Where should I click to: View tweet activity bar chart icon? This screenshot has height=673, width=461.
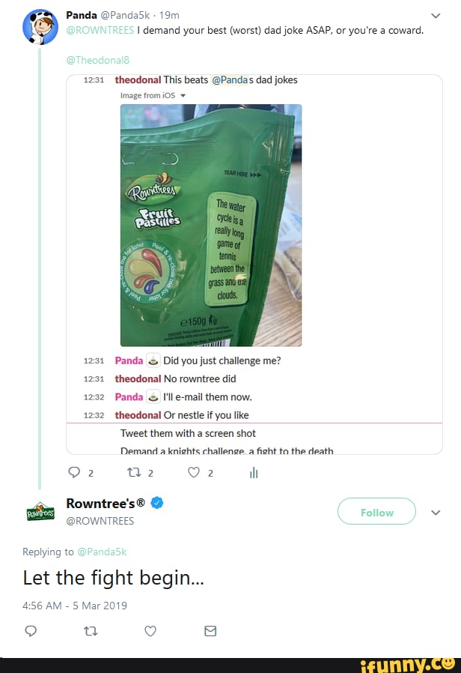point(254,473)
